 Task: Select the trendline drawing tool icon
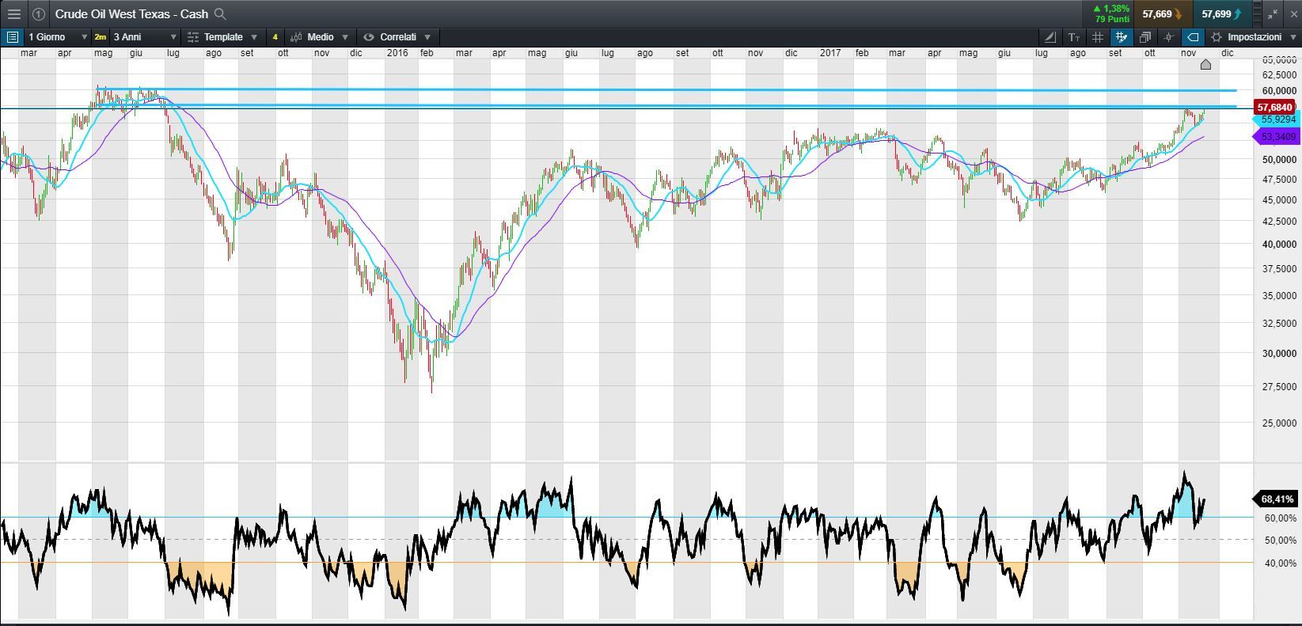point(1050,37)
